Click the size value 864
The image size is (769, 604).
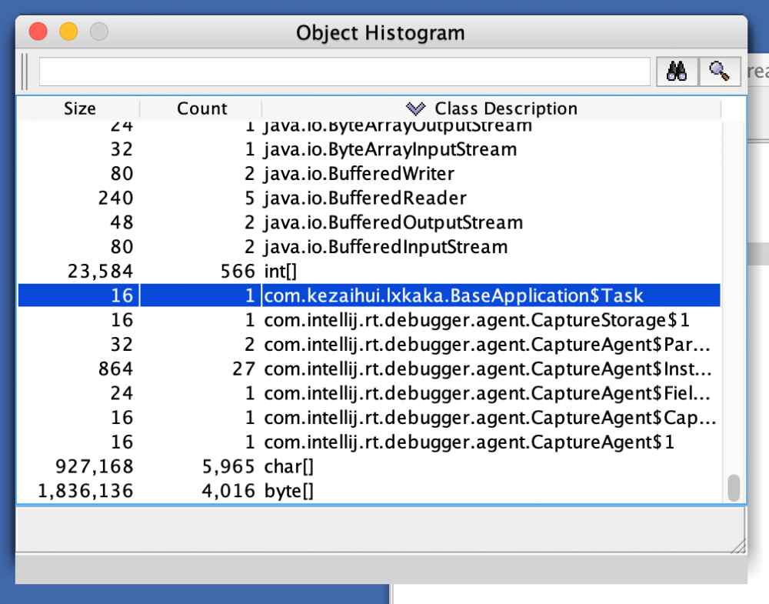click(116, 369)
